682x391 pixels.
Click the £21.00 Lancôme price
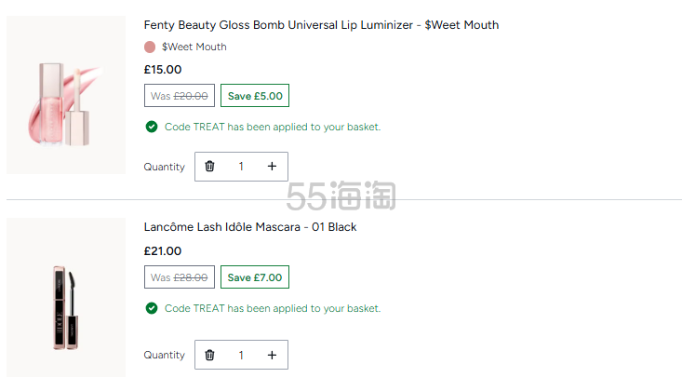pyautogui.click(x=163, y=251)
